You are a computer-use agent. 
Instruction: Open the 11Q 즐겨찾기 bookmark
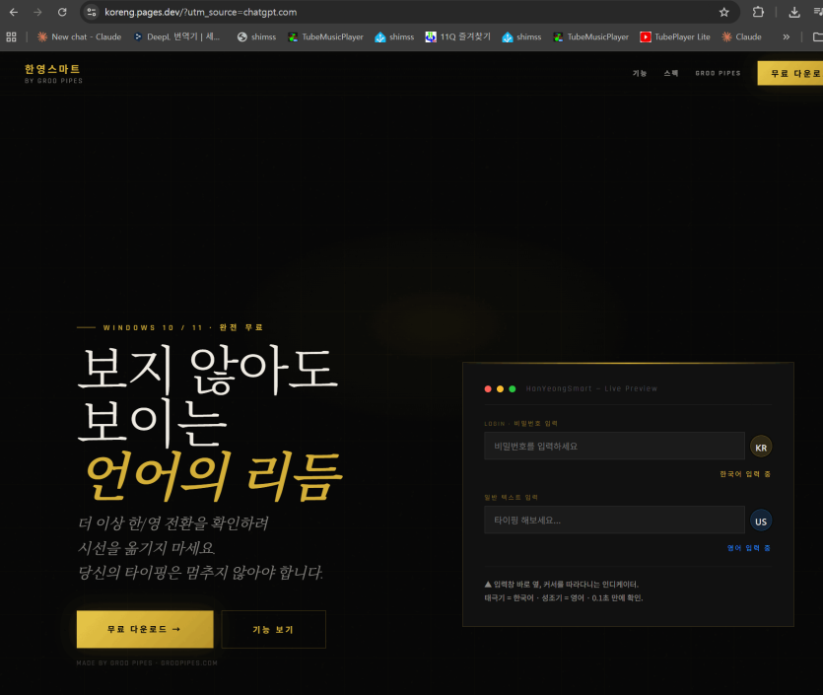[x=457, y=36]
